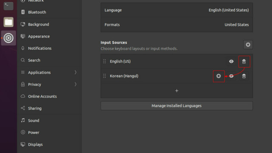Delete the Korean (Hangul) input source

(x=244, y=76)
